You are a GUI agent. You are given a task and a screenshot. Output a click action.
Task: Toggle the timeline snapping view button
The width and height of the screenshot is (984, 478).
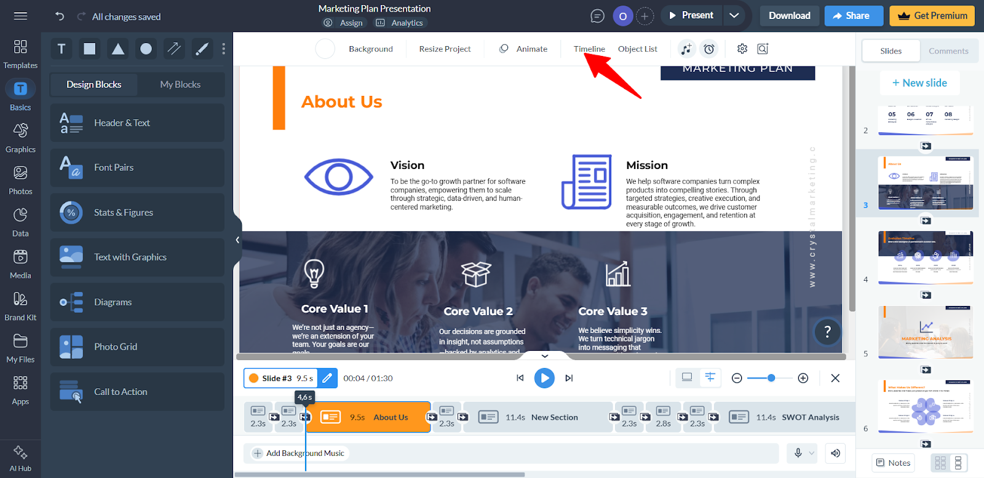click(710, 378)
